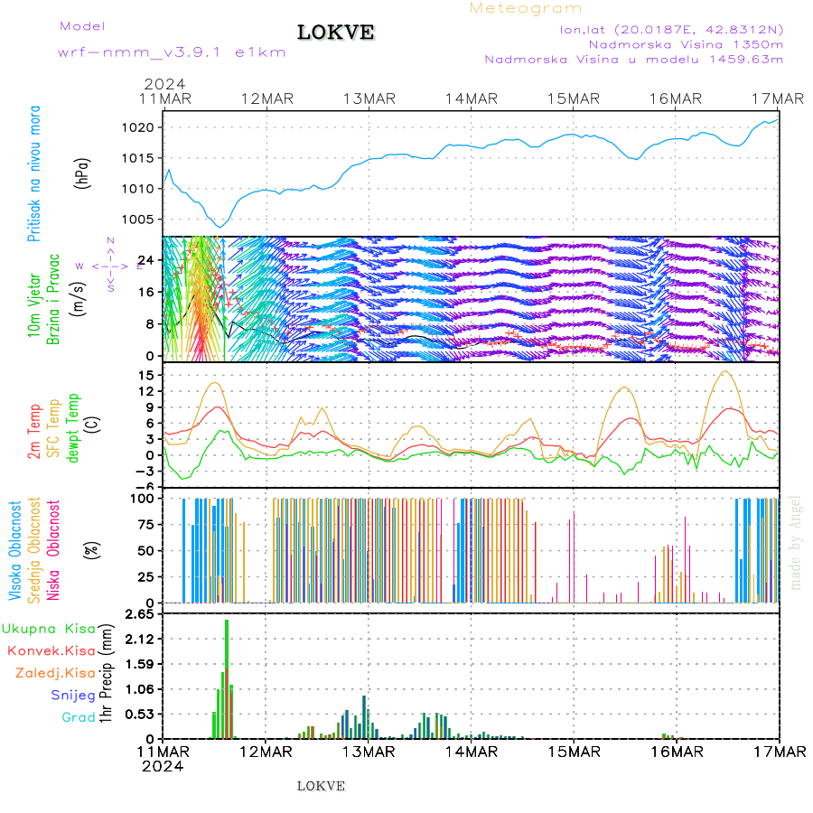Click the 50 cloud cover axis value

(145, 551)
